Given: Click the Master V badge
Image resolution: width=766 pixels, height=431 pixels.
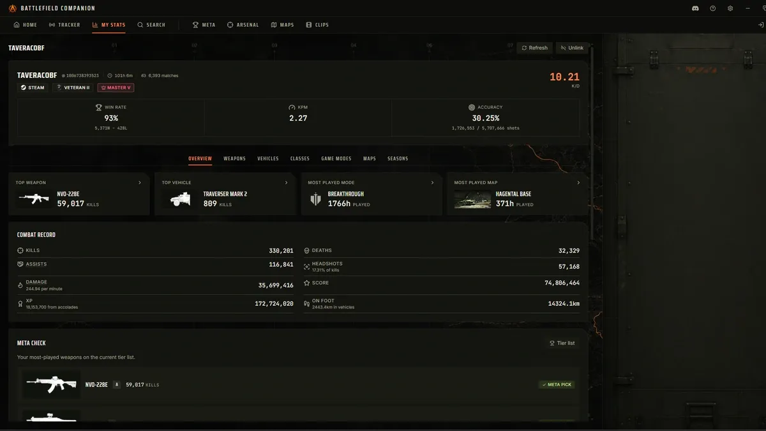Looking at the screenshot, I should click(x=116, y=87).
